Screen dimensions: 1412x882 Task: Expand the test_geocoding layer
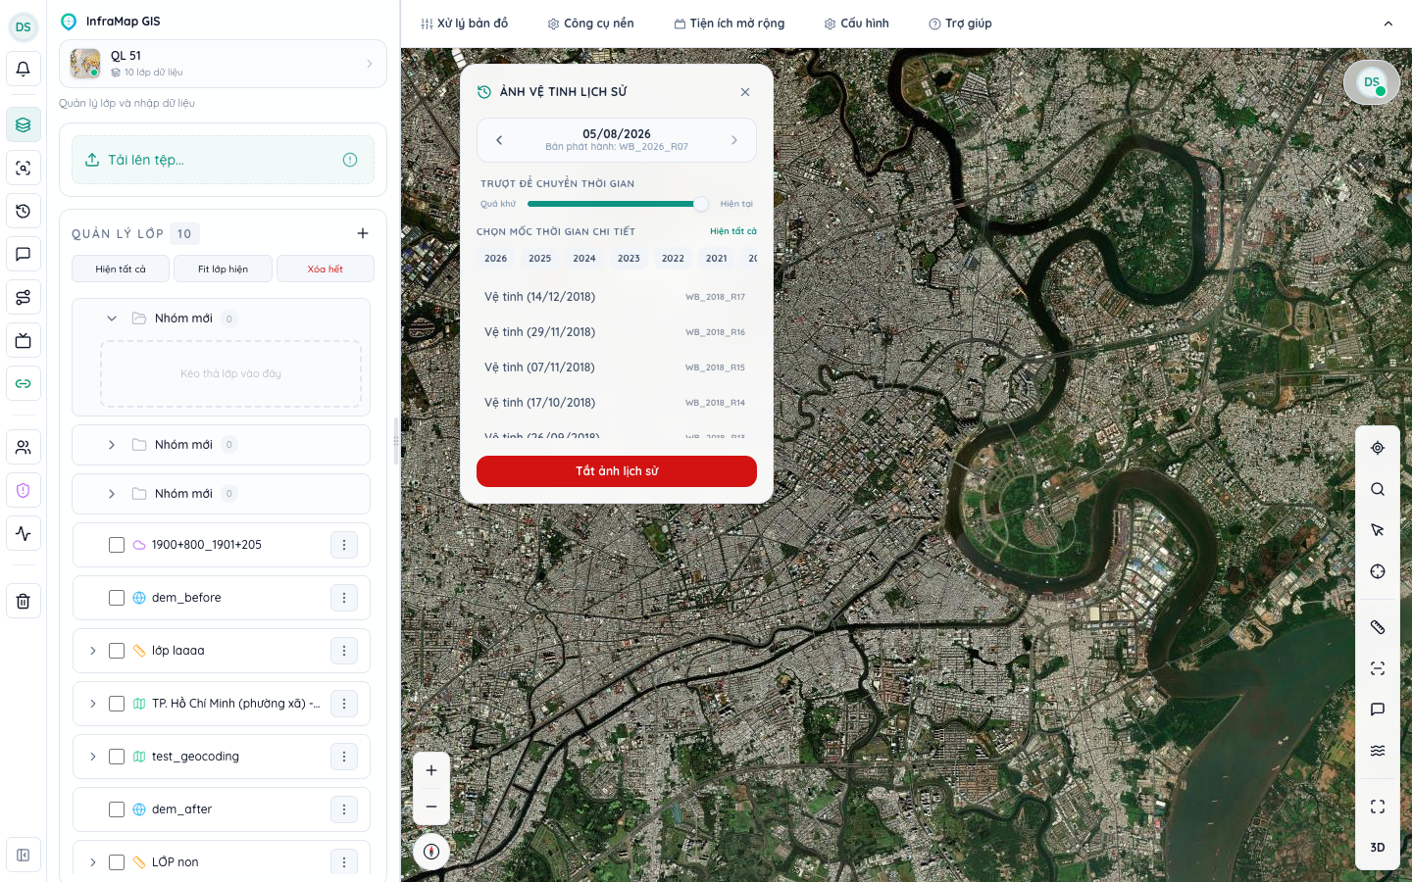(x=93, y=757)
